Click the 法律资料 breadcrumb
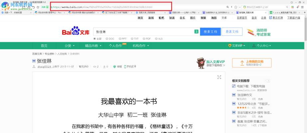The height and width of the screenshot is (133, 307). 75,54
